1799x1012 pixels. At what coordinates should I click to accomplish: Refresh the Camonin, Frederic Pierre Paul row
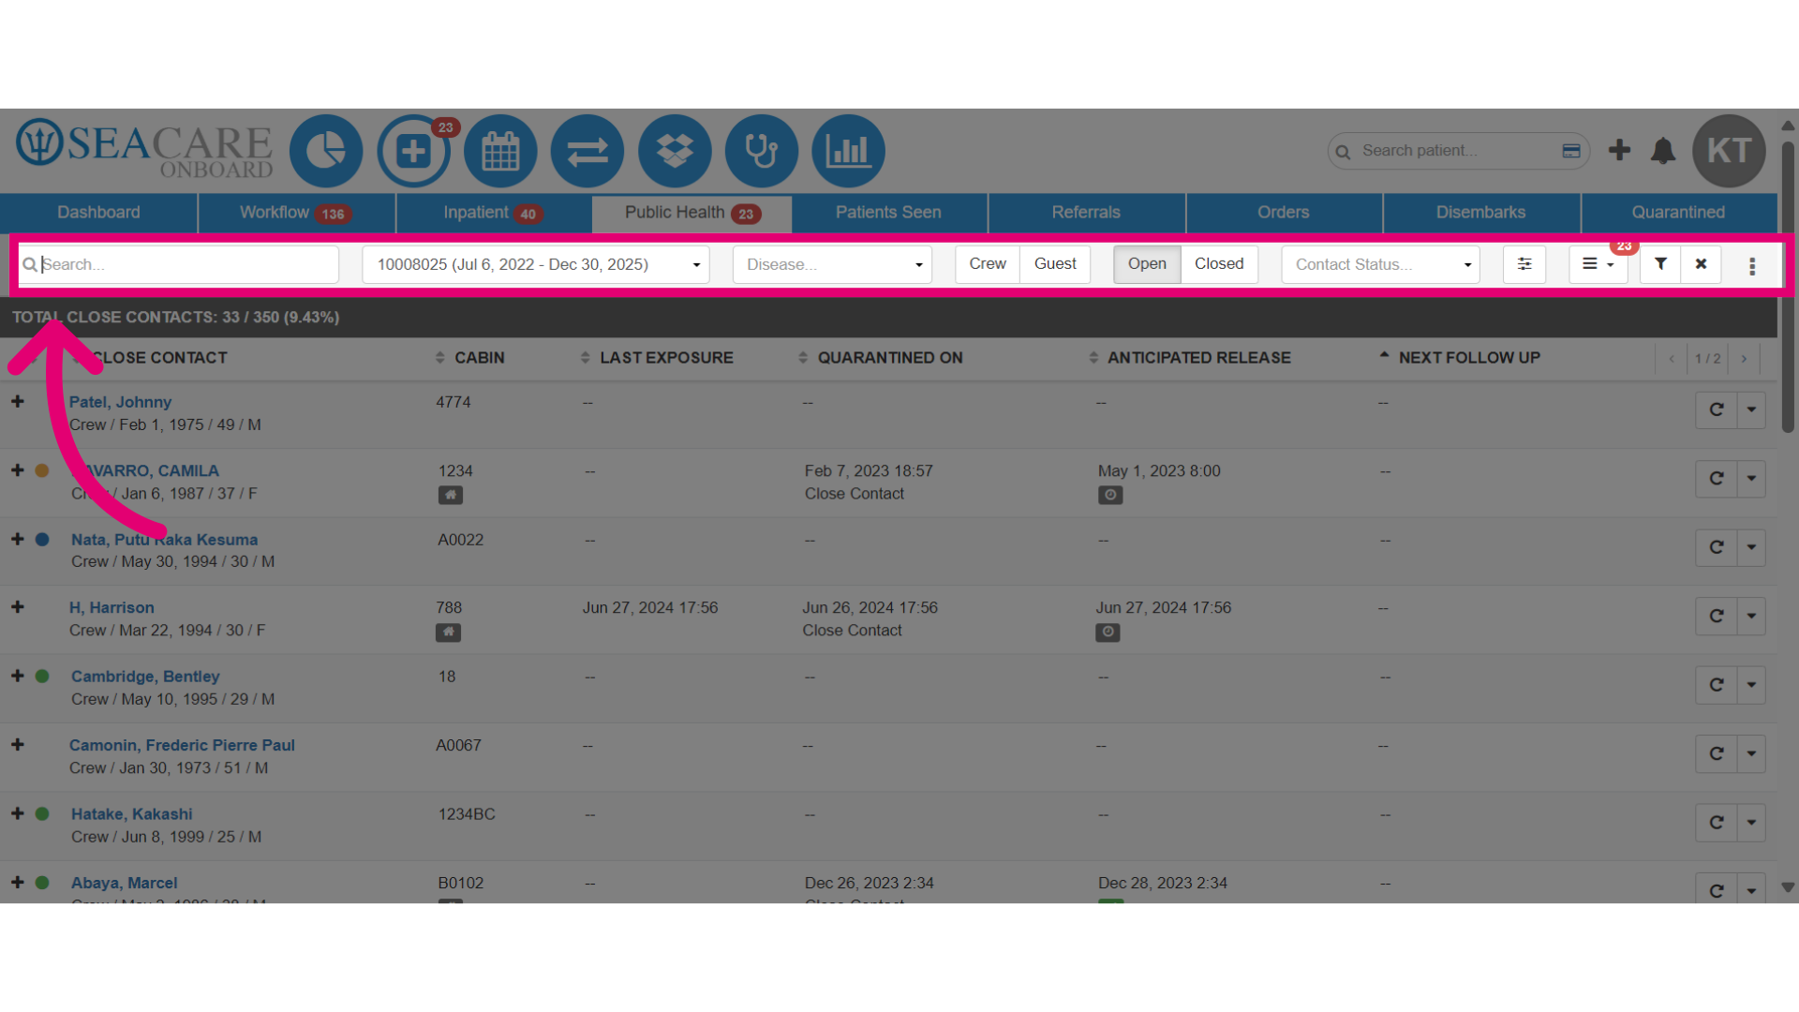1717,753
